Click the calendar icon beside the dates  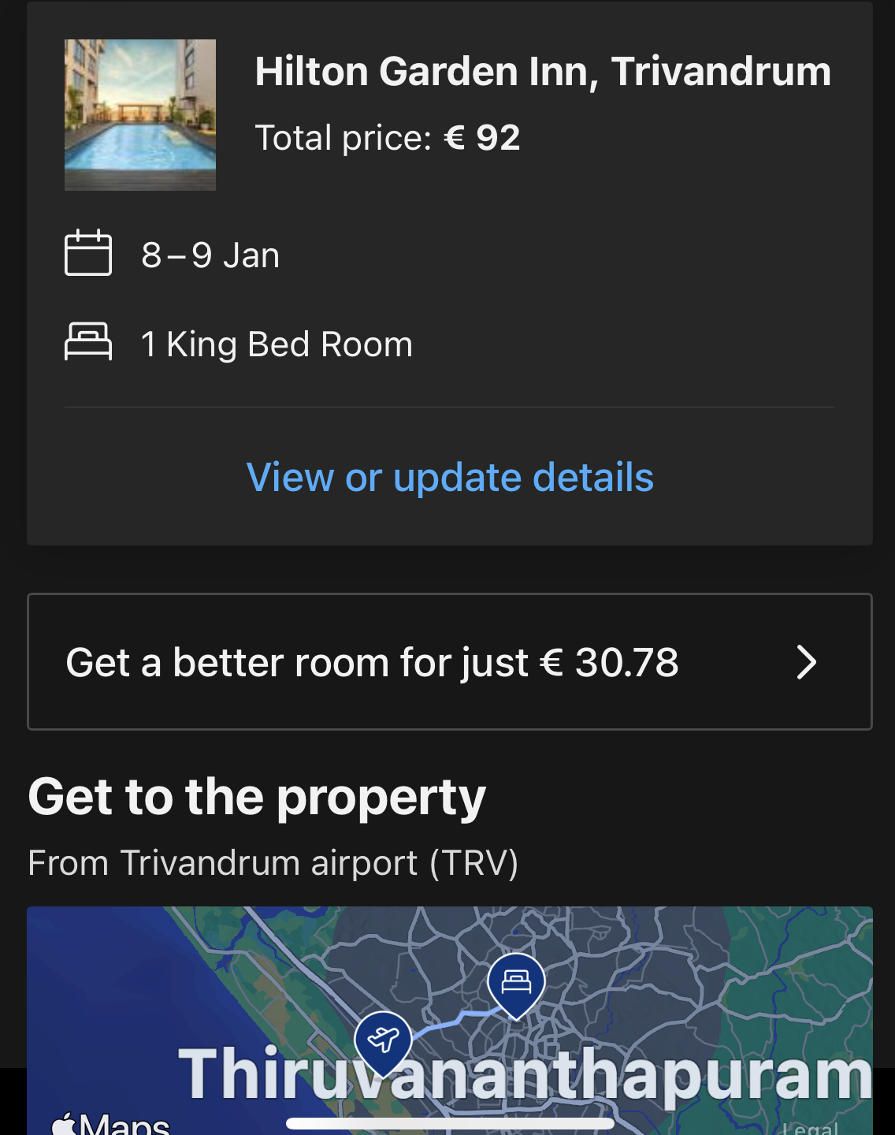(x=87, y=253)
